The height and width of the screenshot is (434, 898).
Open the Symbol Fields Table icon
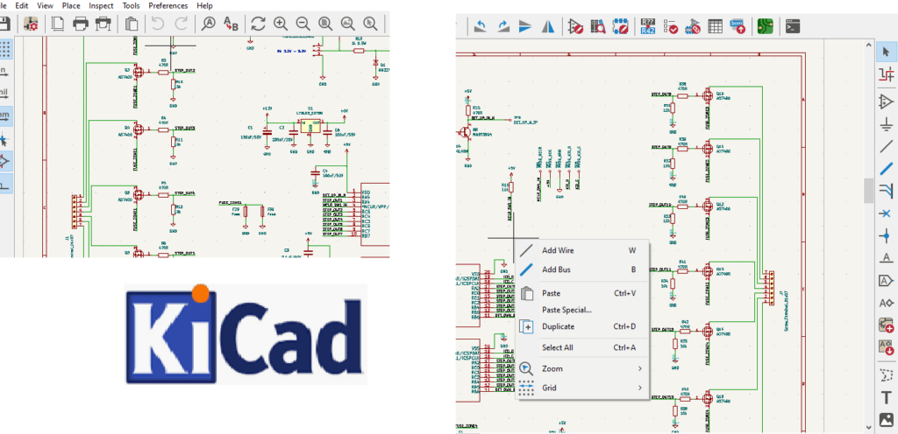point(715,26)
